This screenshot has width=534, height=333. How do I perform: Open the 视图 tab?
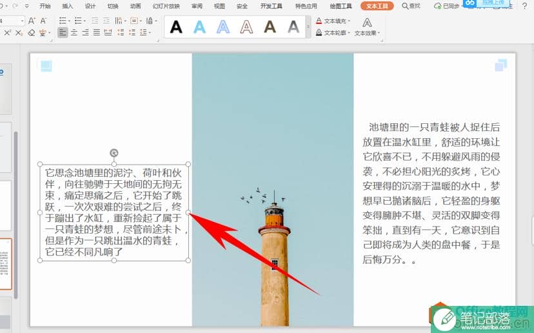click(x=219, y=6)
